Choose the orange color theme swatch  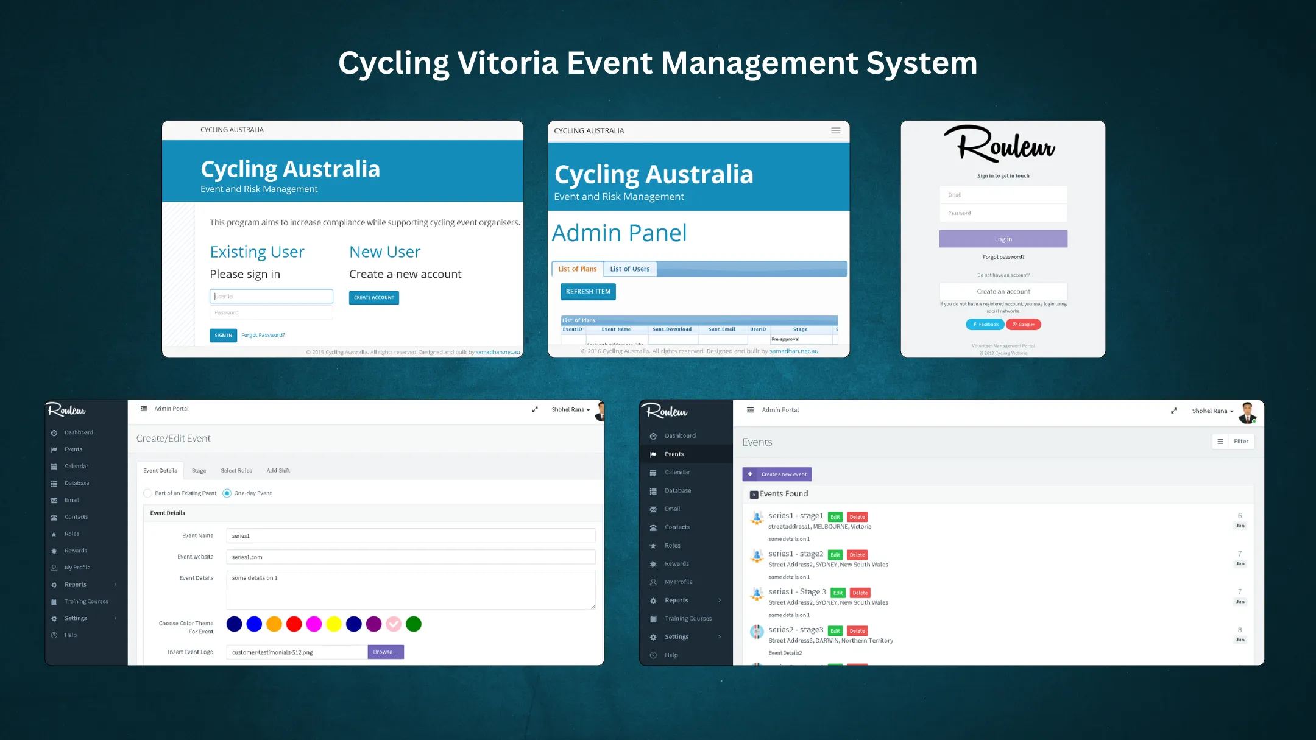(x=274, y=624)
